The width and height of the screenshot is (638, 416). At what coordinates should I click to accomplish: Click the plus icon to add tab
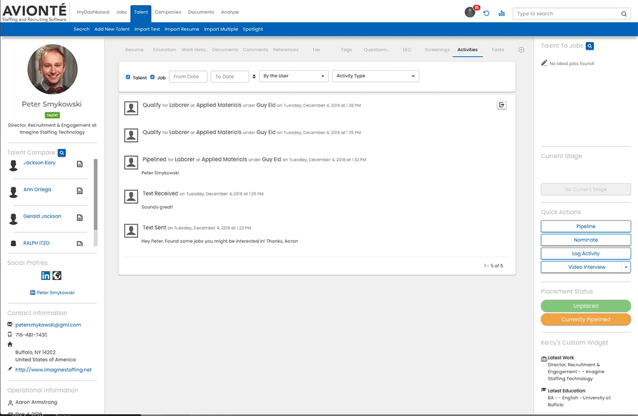(x=521, y=50)
